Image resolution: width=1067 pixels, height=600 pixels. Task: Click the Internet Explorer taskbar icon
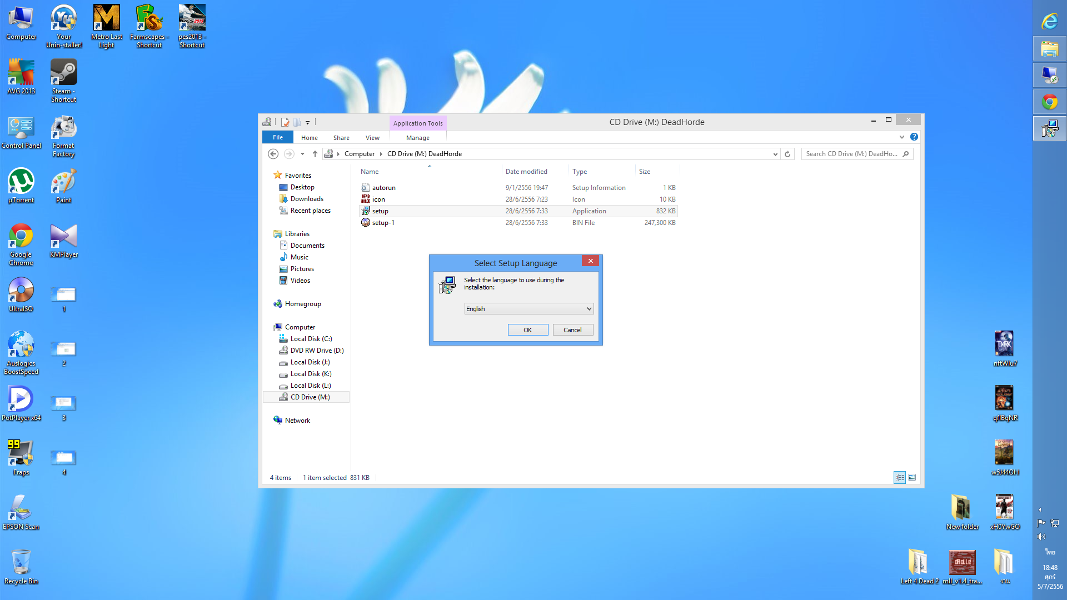[1049, 22]
